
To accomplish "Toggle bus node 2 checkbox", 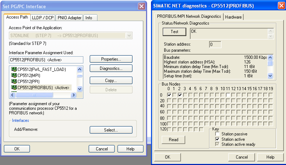I will coord(180,95).
